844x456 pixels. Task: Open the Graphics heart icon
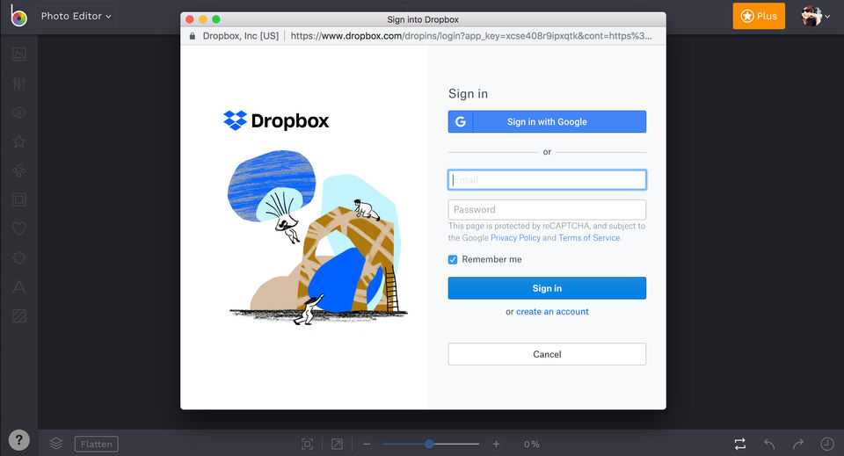[18, 228]
